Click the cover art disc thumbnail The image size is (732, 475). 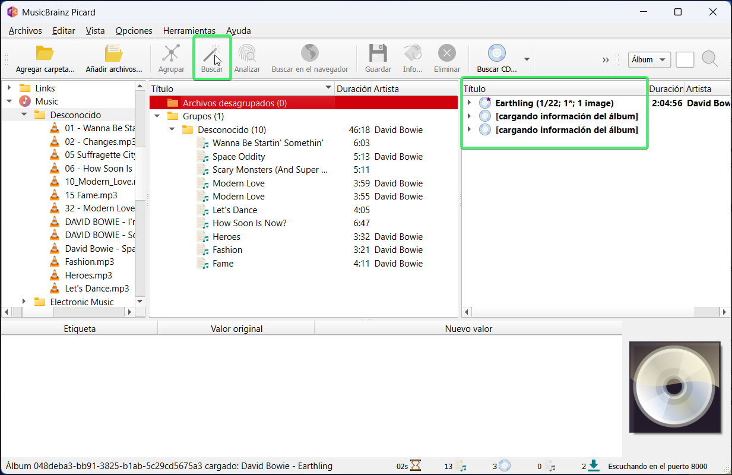pos(675,387)
